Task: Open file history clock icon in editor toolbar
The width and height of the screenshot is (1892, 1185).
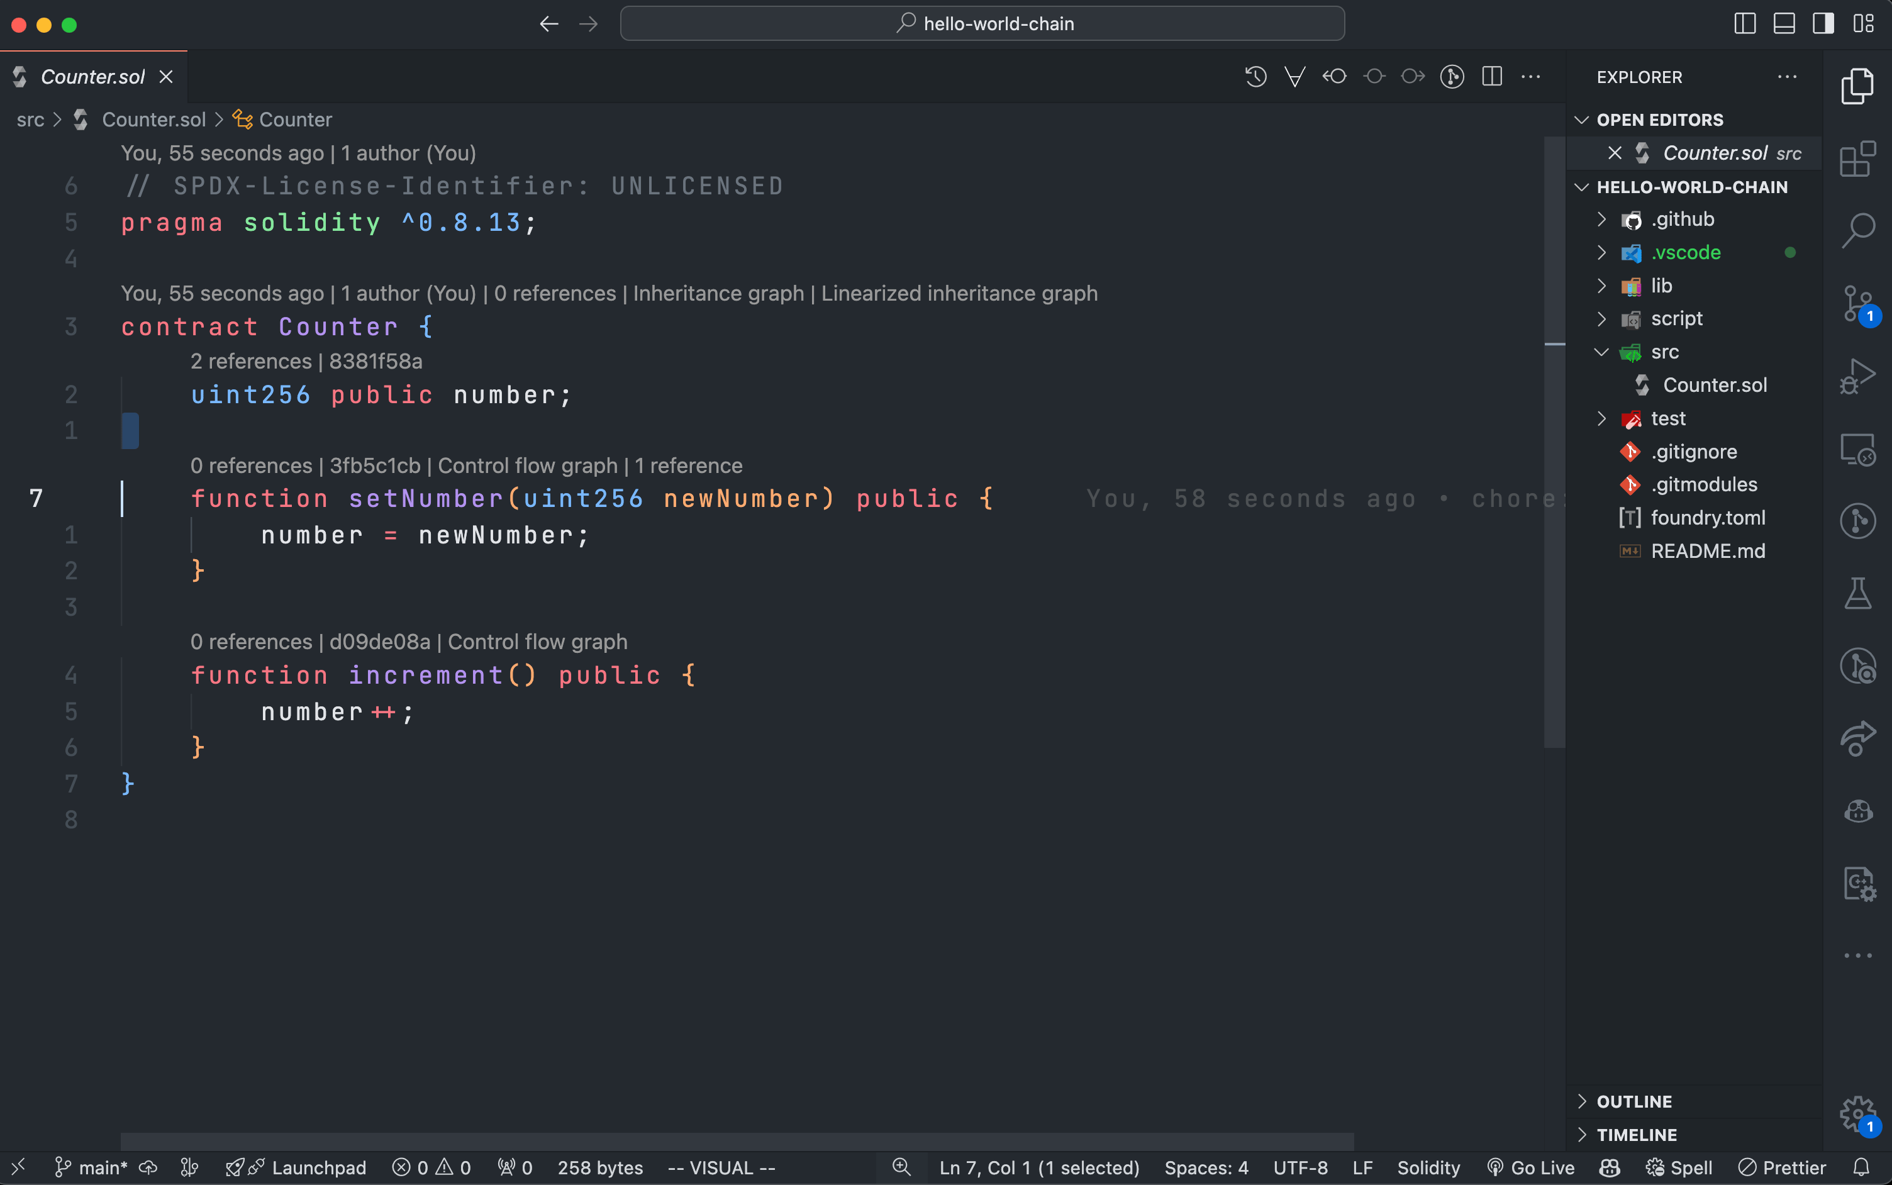Action: point(1255,77)
